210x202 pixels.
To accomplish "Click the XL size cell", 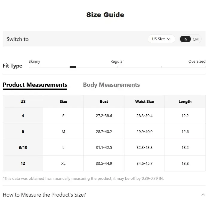I will pos(63,163).
